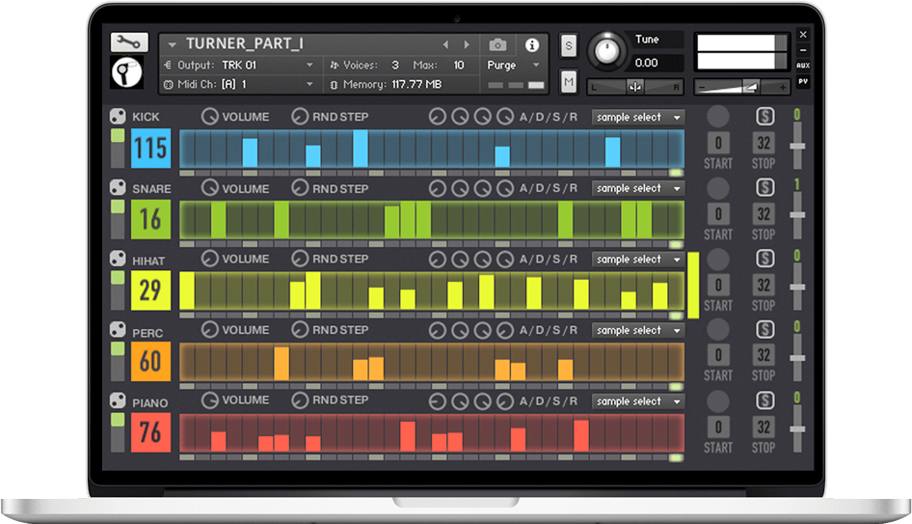Open instrument edit mode with wrench icon

(128, 41)
